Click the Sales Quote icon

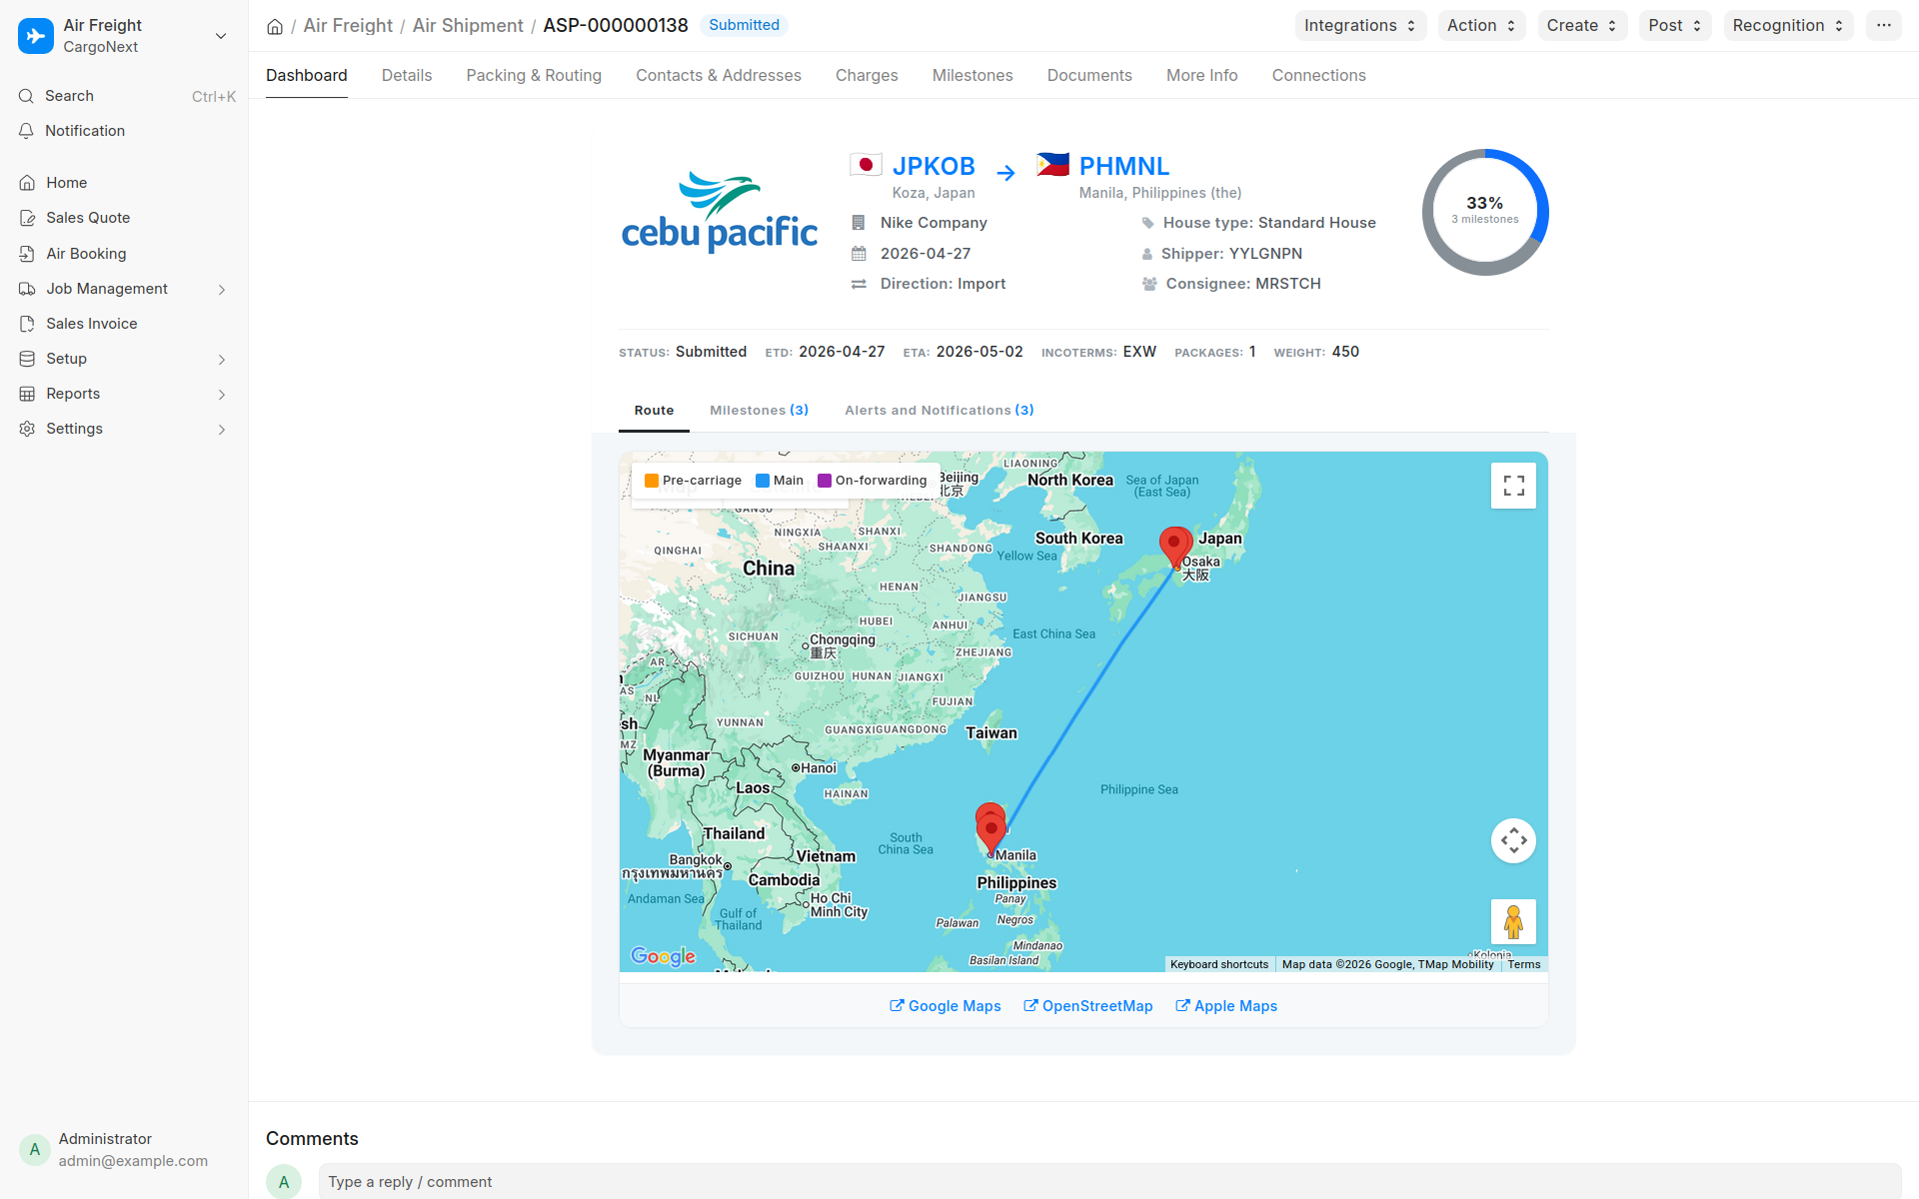point(27,218)
